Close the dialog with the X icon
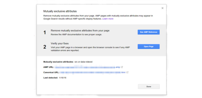Image resolution: width=202 pixels, height=98 pixels. point(162,8)
